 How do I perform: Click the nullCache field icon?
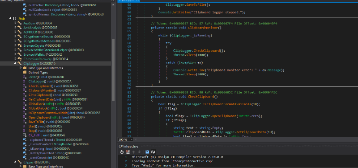click(25, 5)
